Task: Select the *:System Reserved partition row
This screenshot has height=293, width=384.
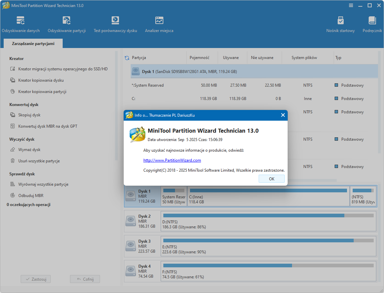Action: [x=254, y=85]
